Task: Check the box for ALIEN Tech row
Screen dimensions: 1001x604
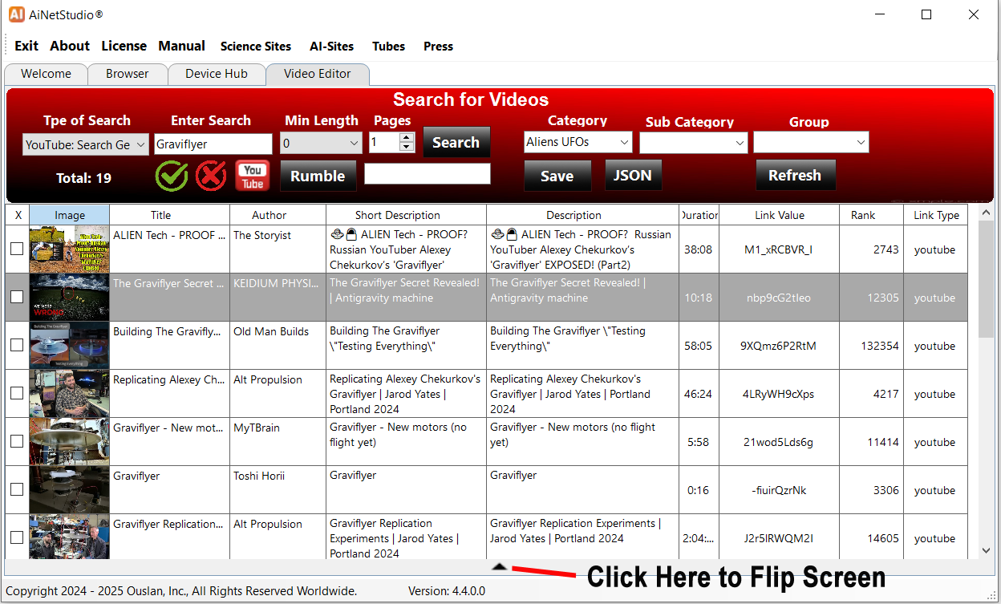Action: 17,249
